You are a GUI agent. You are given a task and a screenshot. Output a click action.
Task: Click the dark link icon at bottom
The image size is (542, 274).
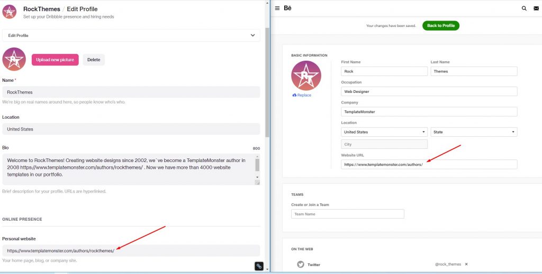[x=259, y=266]
